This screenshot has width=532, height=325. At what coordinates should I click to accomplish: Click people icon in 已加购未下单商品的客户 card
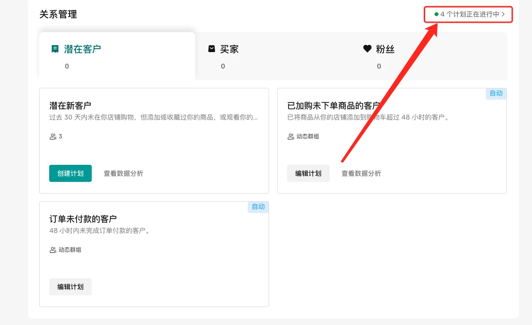pyautogui.click(x=291, y=137)
